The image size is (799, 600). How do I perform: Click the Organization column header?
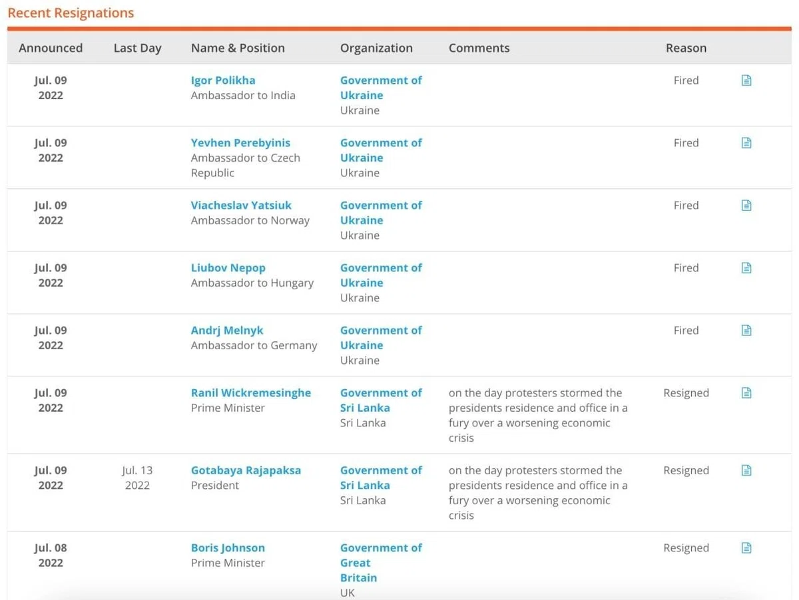[376, 48]
